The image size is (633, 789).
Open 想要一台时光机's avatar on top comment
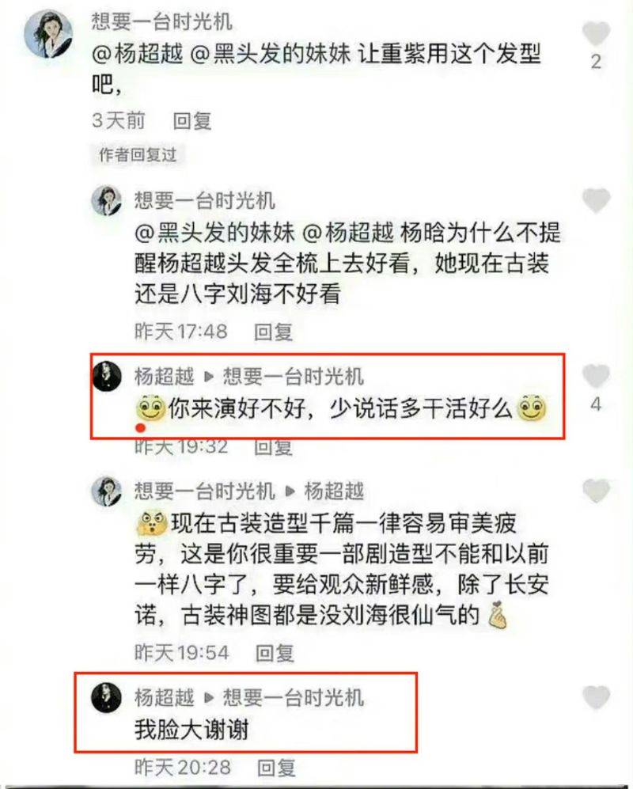(x=48, y=34)
